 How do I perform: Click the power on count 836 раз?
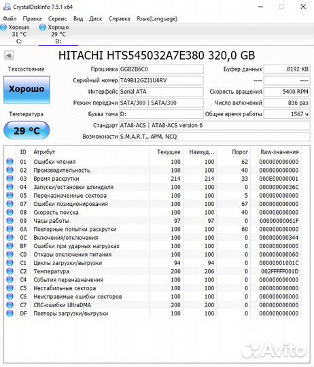pyautogui.click(x=287, y=103)
